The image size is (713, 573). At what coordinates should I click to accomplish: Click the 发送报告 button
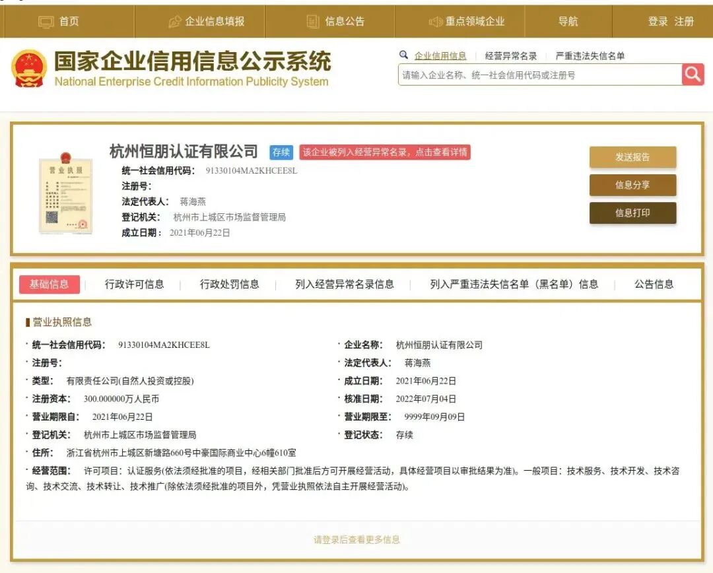pos(632,158)
